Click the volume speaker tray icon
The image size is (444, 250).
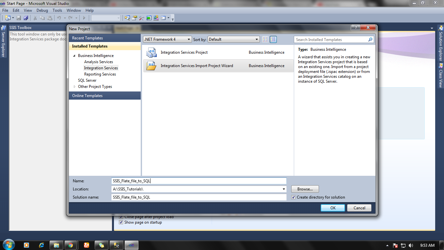(x=411, y=245)
